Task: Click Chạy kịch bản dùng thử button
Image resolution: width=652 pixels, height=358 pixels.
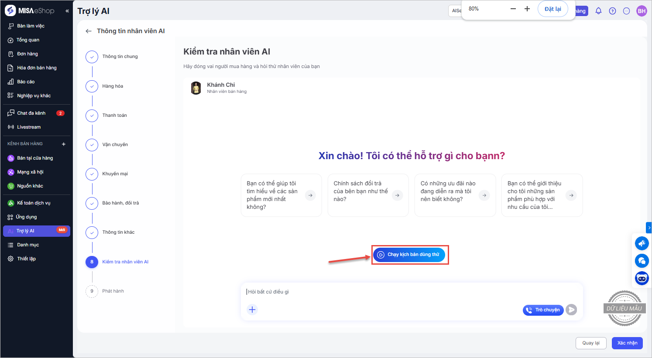Action: tap(409, 255)
